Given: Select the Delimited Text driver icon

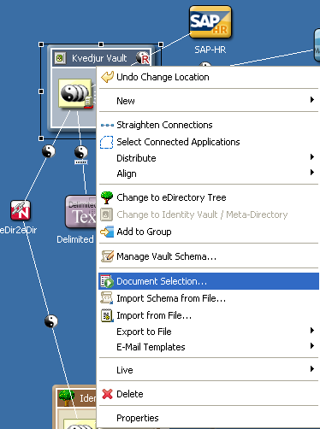Looking at the screenshot, I should click(81, 212).
